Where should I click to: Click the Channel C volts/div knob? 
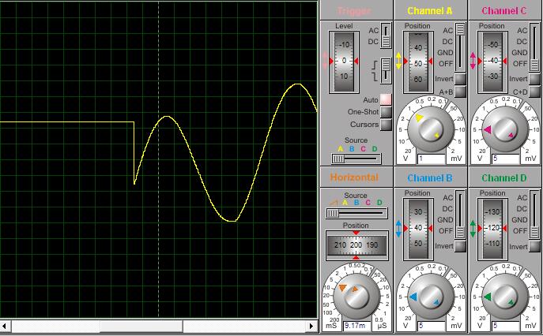coord(505,129)
